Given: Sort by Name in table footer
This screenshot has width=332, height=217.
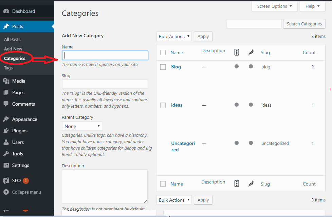Looking at the screenshot, I should click(x=177, y=184).
